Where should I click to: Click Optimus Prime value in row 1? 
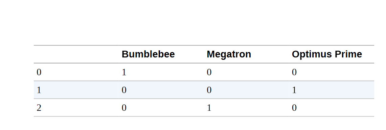(294, 90)
